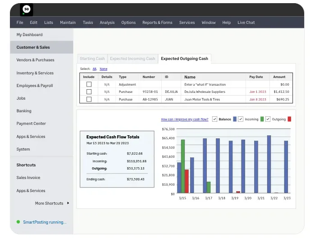
Task: Click the Pay Date column header
Action: click(256, 77)
